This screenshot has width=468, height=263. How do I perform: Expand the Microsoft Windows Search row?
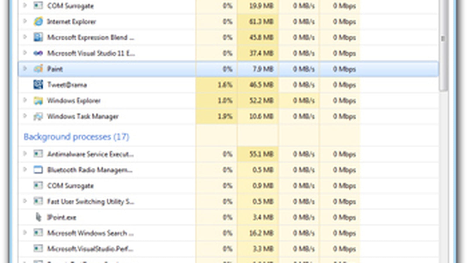(25, 233)
